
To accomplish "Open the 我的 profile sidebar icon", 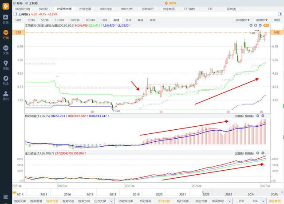I will click(x=5, y=96).
